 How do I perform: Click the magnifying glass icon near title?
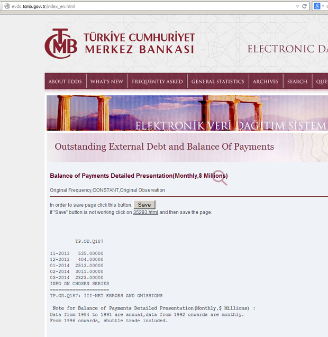point(220,178)
